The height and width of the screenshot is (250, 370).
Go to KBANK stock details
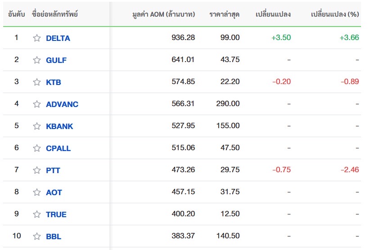[59, 126]
